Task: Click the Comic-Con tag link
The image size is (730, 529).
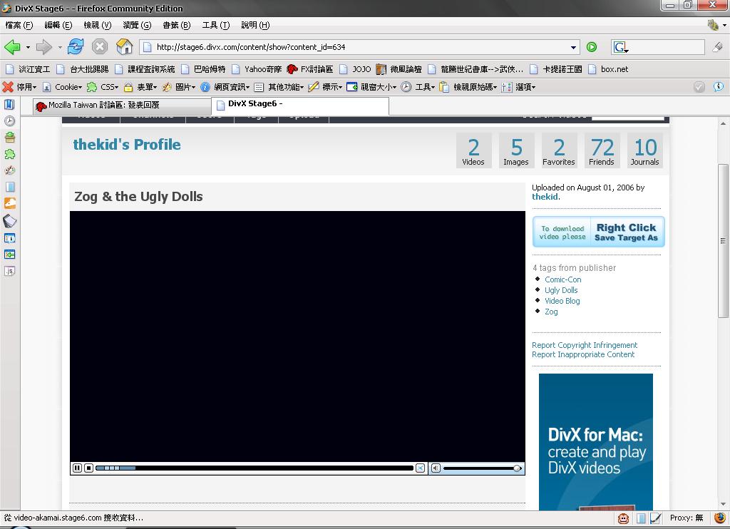Action: (562, 279)
